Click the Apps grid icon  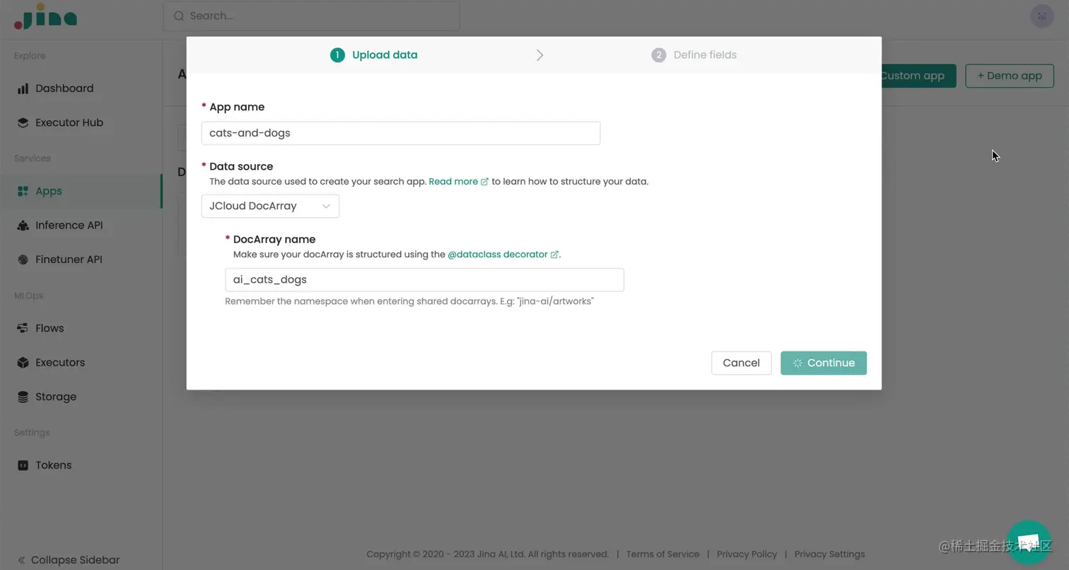click(x=23, y=191)
